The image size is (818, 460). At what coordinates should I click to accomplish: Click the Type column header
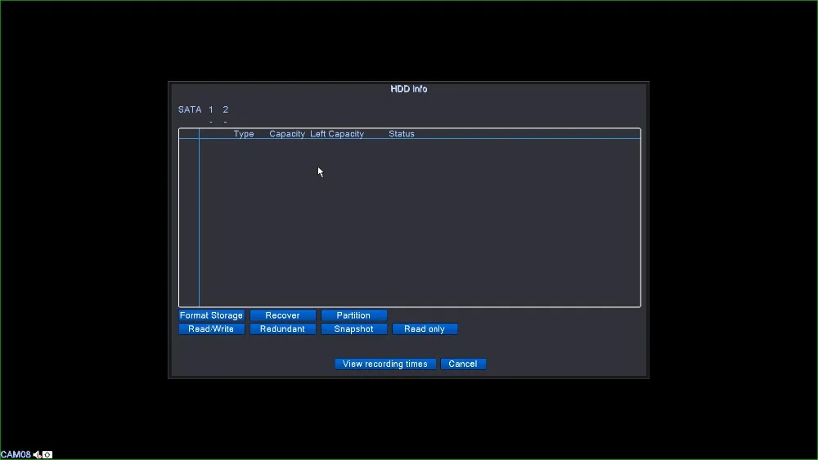click(x=244, y=134)
